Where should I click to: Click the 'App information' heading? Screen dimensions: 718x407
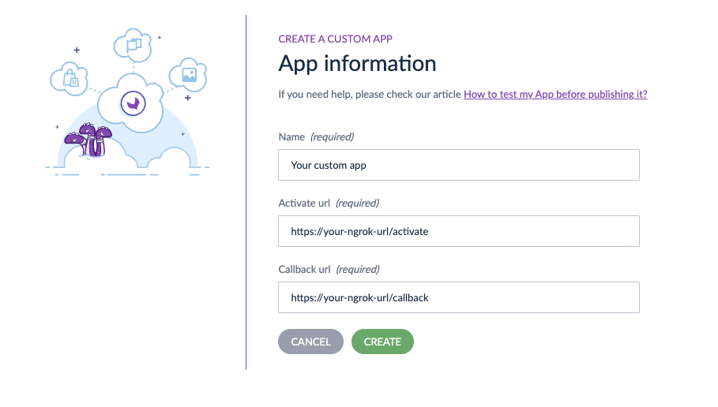click(x=357, y=63)
